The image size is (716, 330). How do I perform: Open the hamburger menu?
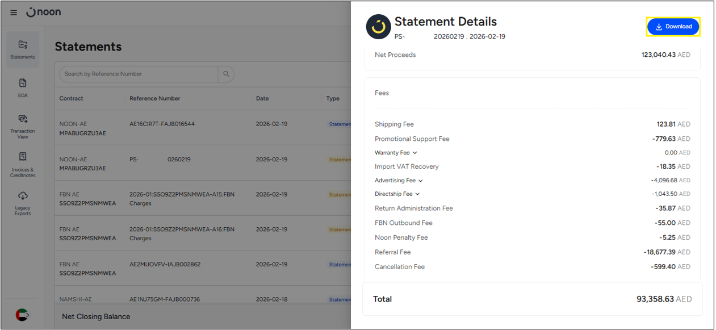click(x=14, y=12)
